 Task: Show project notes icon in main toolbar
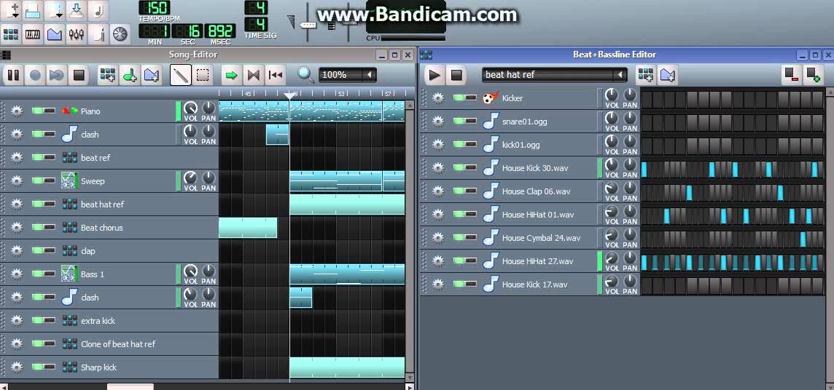(98, 34)
